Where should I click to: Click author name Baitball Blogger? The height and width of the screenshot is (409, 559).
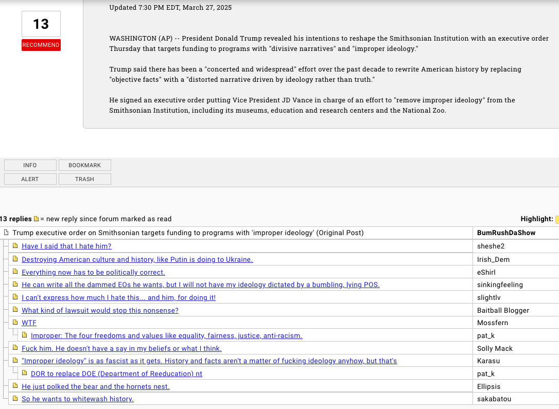point(503,311)
